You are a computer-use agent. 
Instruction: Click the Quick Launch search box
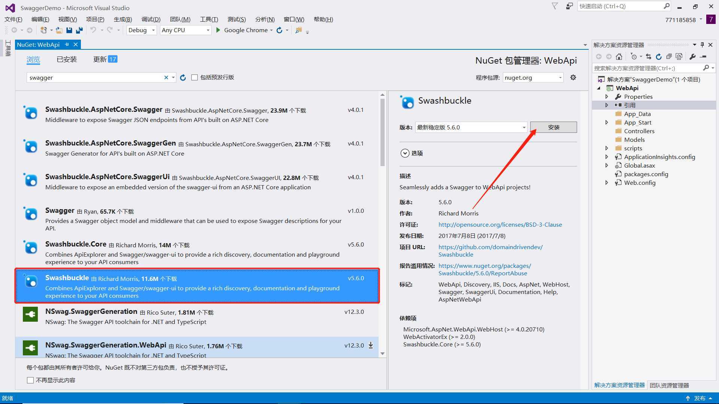620,6
